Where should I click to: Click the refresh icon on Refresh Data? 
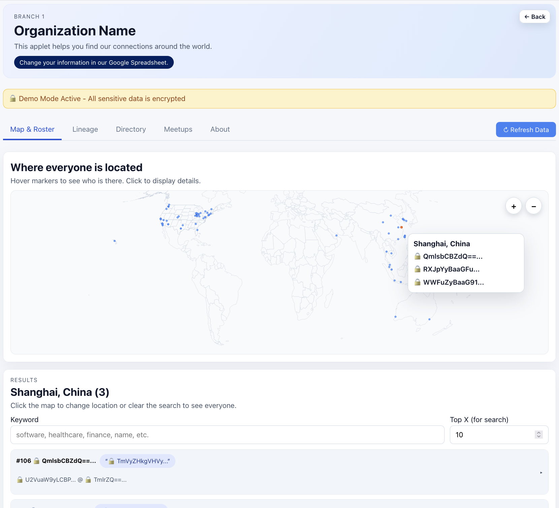[x=506, y=130]
